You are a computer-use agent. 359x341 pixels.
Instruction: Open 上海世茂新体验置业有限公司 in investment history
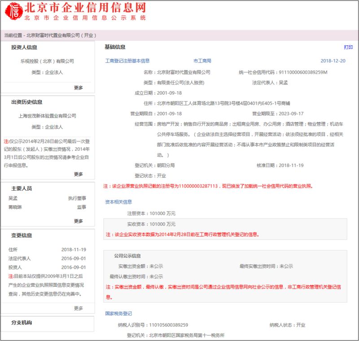pos(47,116)
